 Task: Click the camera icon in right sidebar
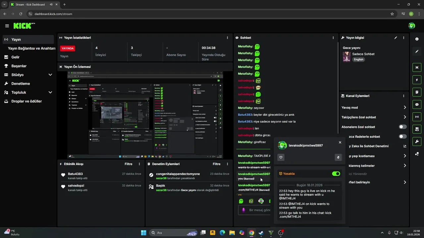[417, 129]
